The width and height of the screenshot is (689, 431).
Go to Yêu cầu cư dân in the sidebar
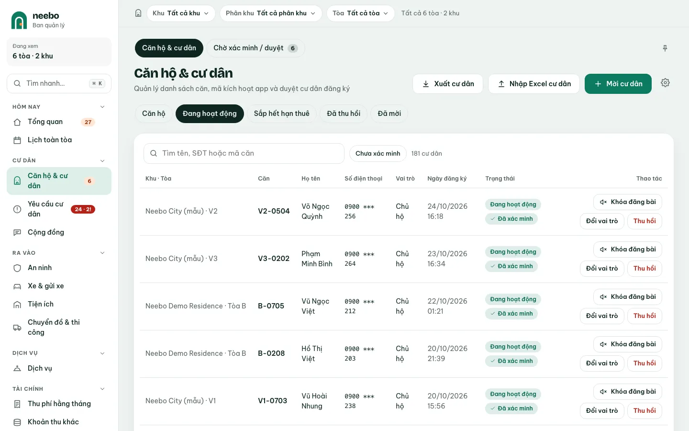(59, 209)
